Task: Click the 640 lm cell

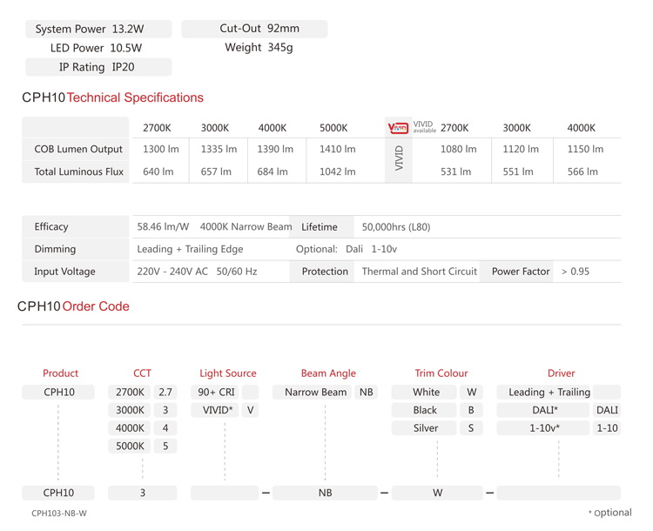Action: [x=158, y=171]
